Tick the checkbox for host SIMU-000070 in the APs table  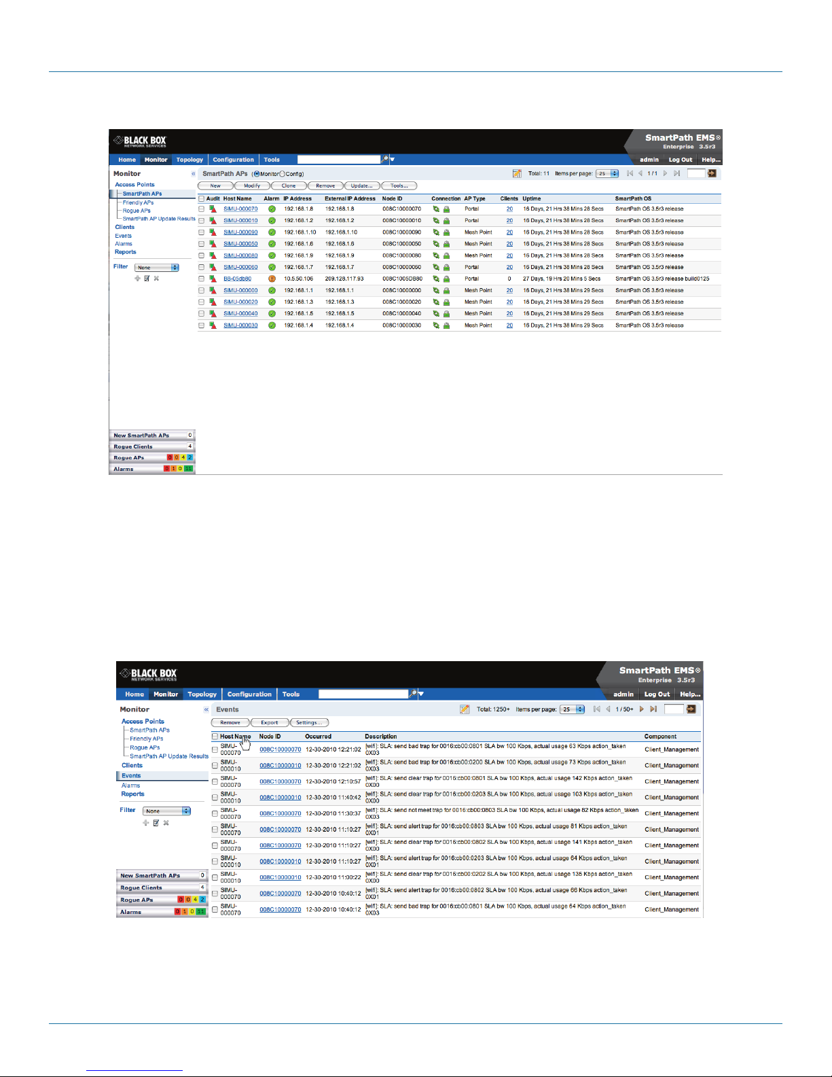(201, 209)
